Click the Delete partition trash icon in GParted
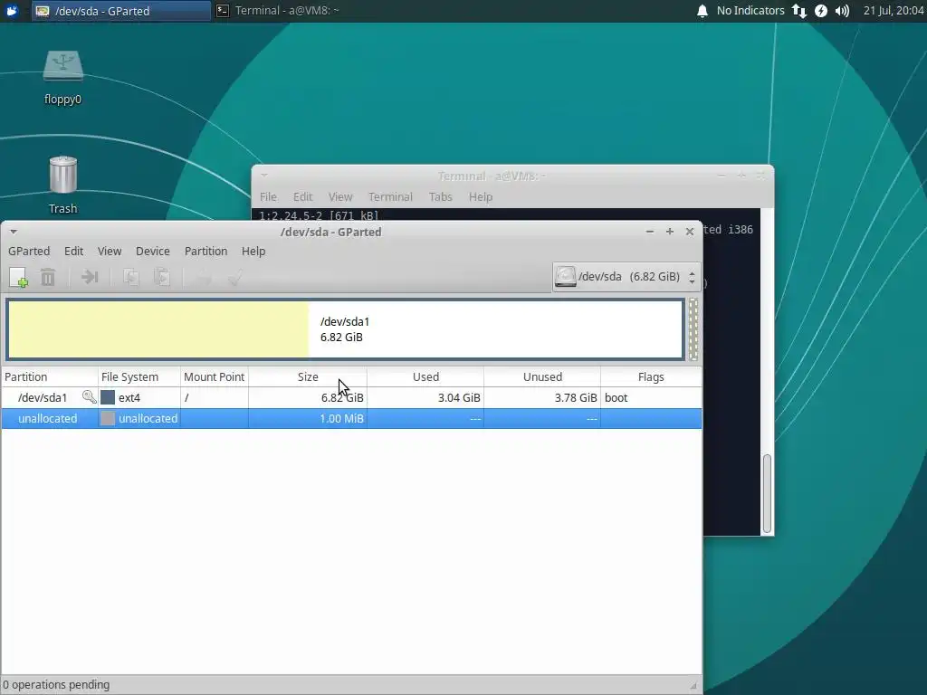 [x=48, y=277]
